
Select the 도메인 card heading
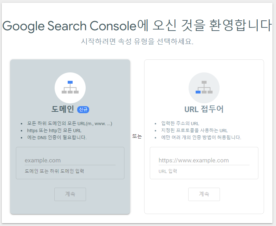[x=63, y=109]
